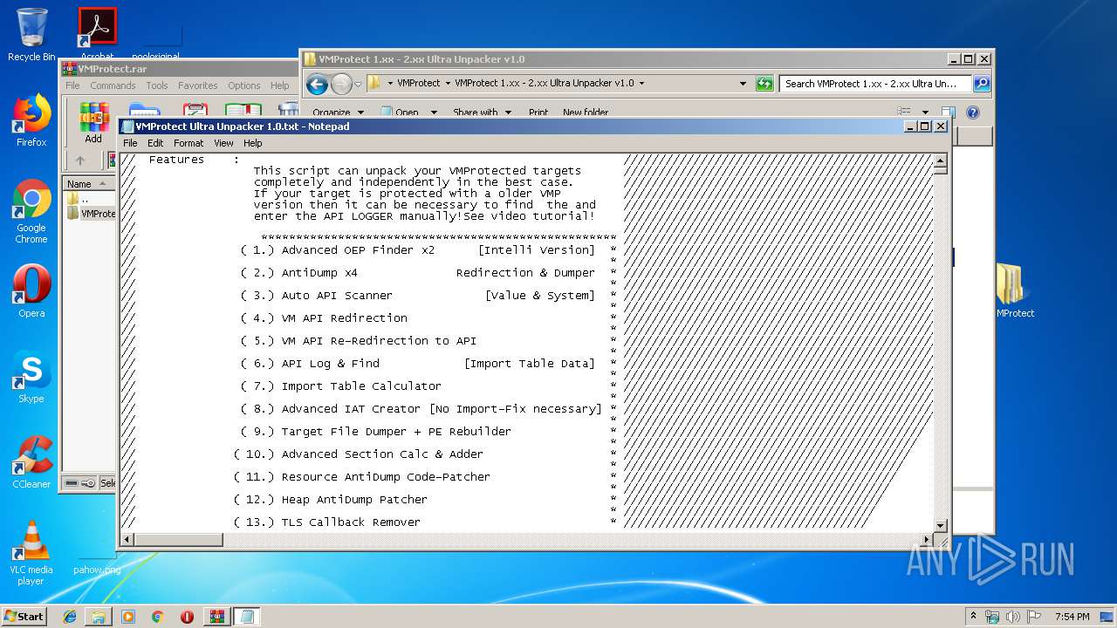
Task: Open the Format menu in Notepad
Action: pos(188,143)
